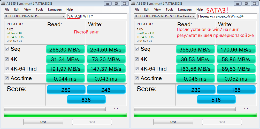Click 'SATA 2!!! WTF?' comment field
The image size is (260, 129).
pyautogui.click(x=97, y=16)
